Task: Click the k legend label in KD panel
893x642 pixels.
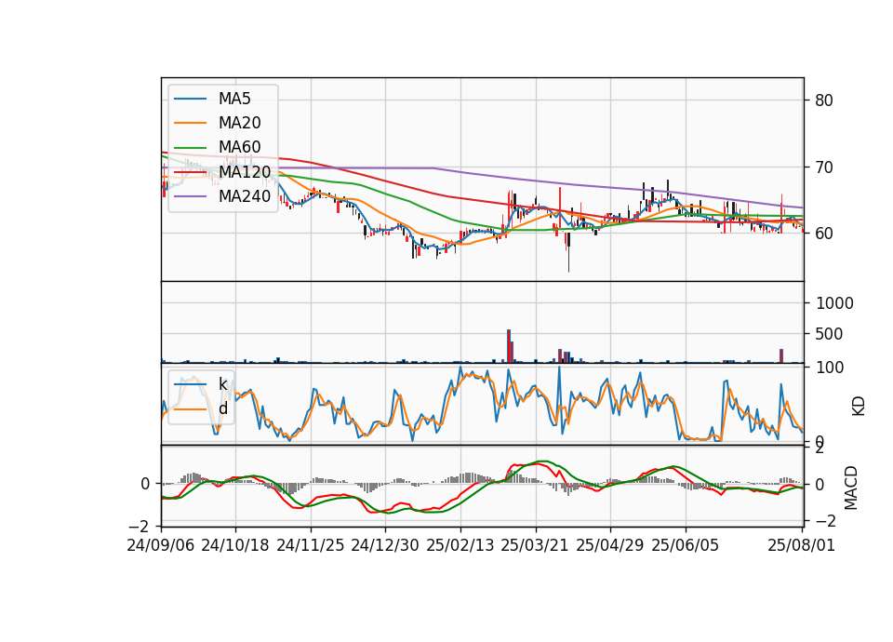Action: click(223, 384)
